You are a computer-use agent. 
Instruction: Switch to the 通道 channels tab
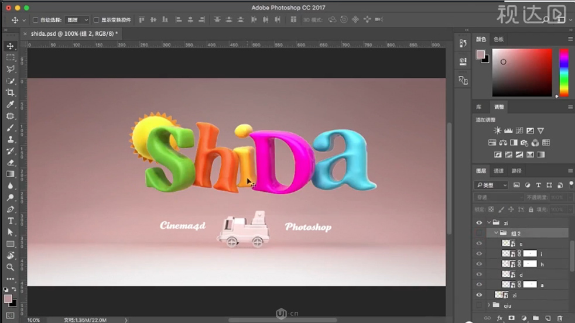click(498, 171)
